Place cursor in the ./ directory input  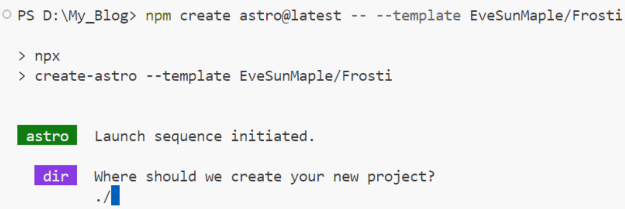(x=107, y=197)
